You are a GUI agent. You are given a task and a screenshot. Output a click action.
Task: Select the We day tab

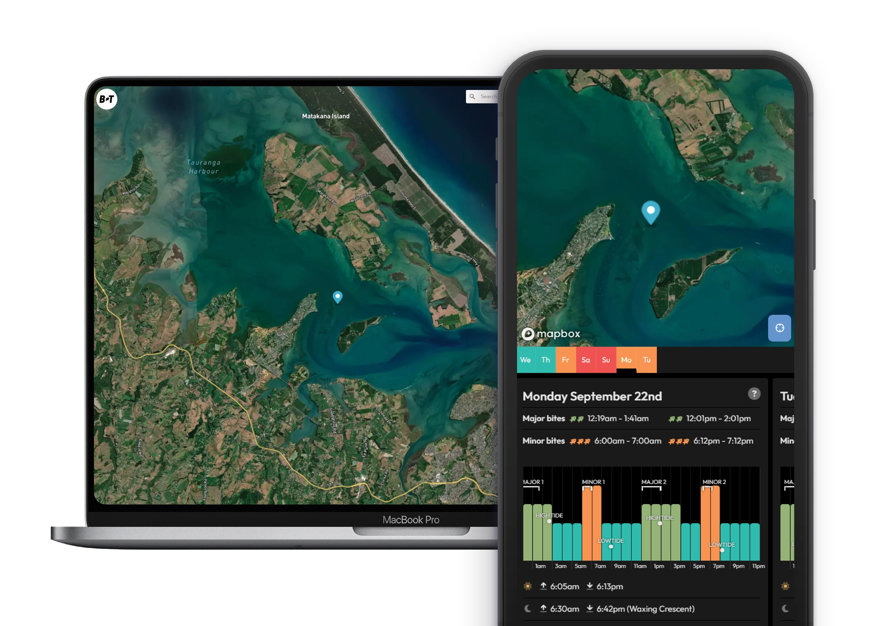click(x=526, y=360)
